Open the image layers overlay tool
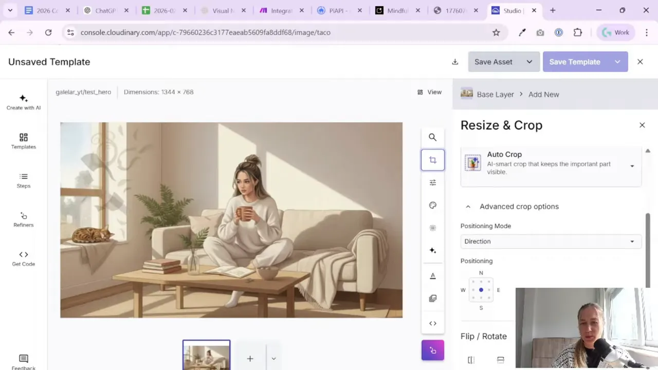The height and width of the screenshot is (370, 658). (433, 299)
